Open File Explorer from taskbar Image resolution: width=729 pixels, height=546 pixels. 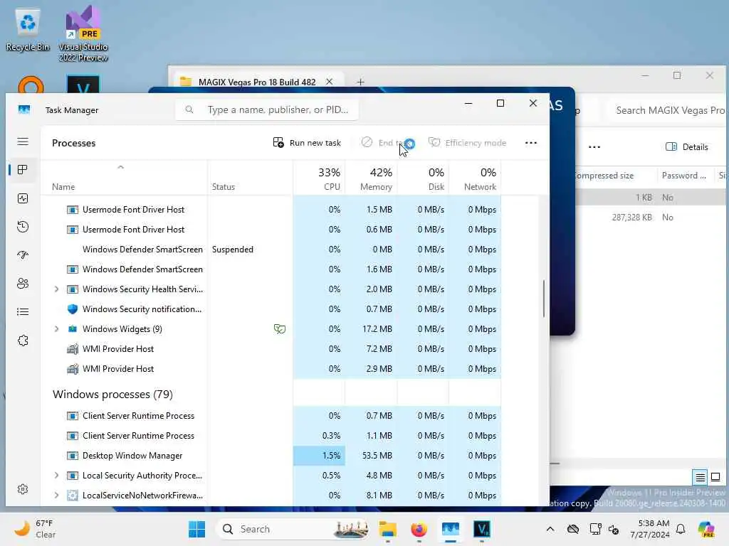pos(387,529)
